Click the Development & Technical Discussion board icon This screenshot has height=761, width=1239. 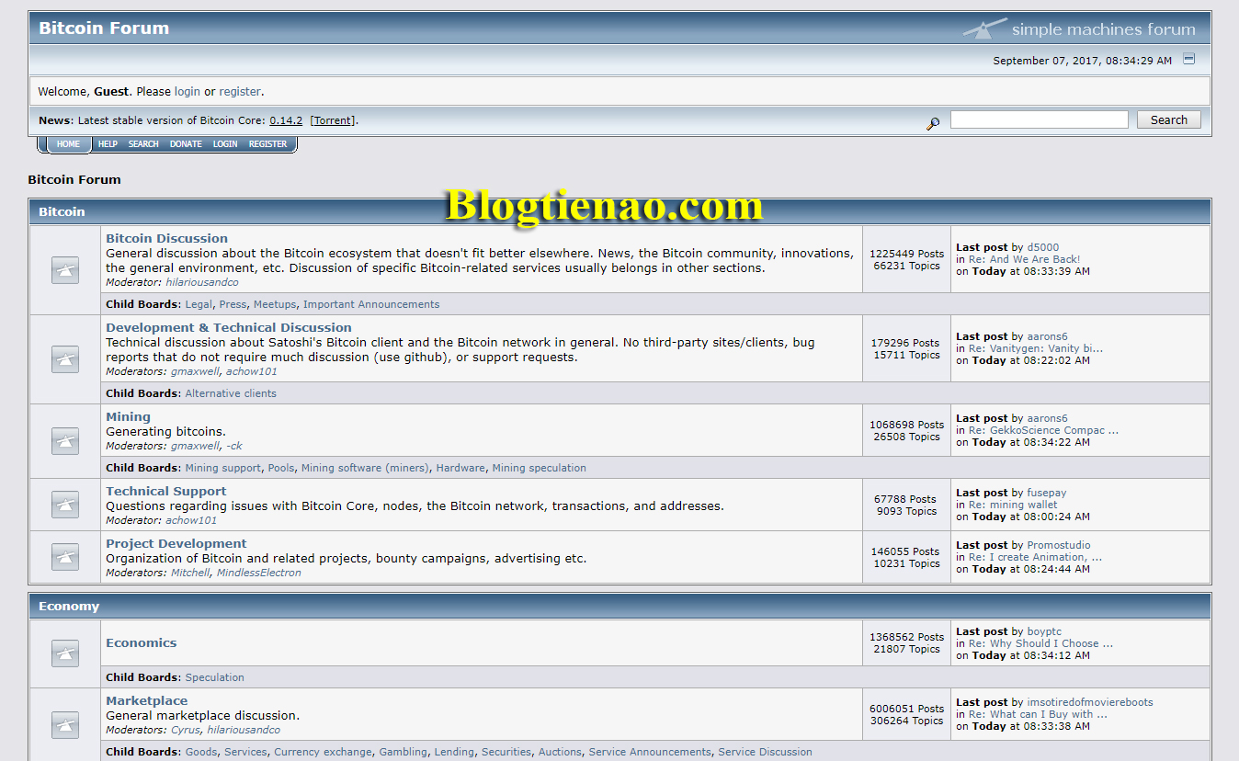click(64, 359)
